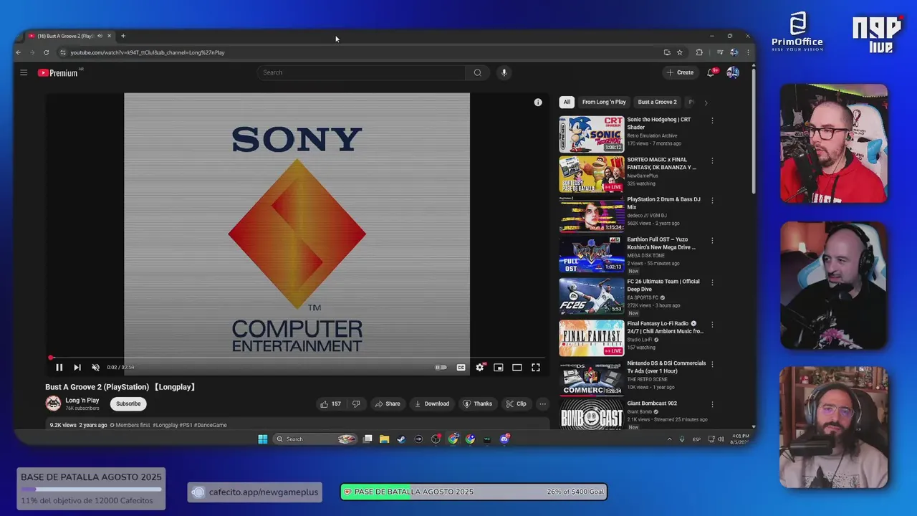The image size is (917, 516).
Task: Subscribe to Long 'n Play
Action: pyautogui.click(x=128, y=403)
